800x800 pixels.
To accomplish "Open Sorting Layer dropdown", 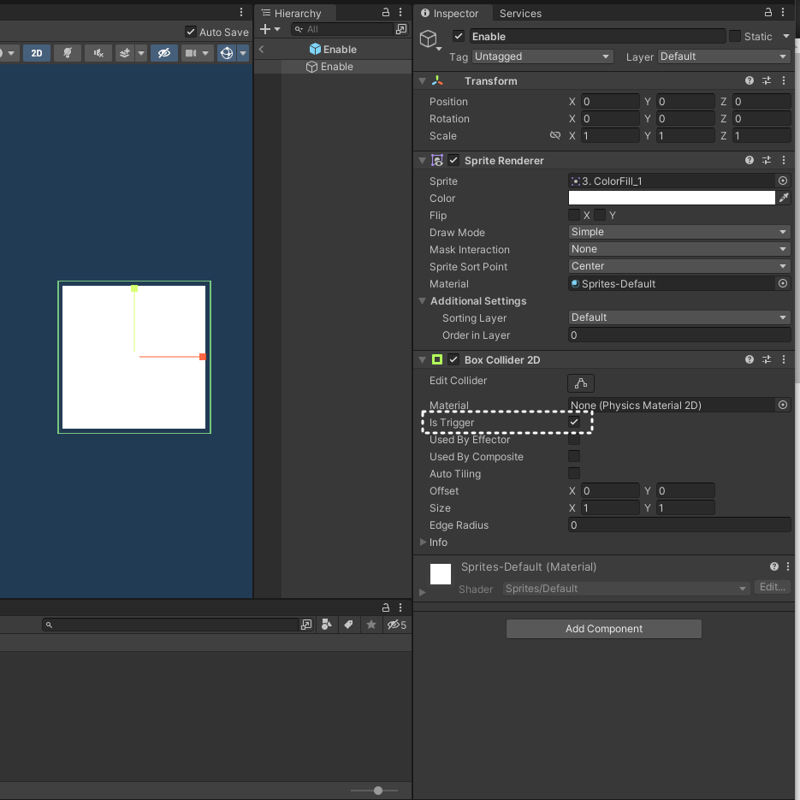I will point(679,317).
